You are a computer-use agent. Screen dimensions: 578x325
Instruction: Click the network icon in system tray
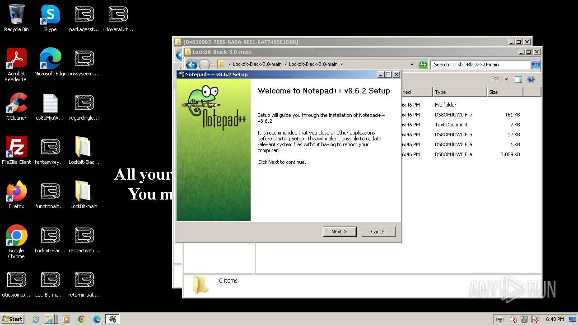(524, 320)
